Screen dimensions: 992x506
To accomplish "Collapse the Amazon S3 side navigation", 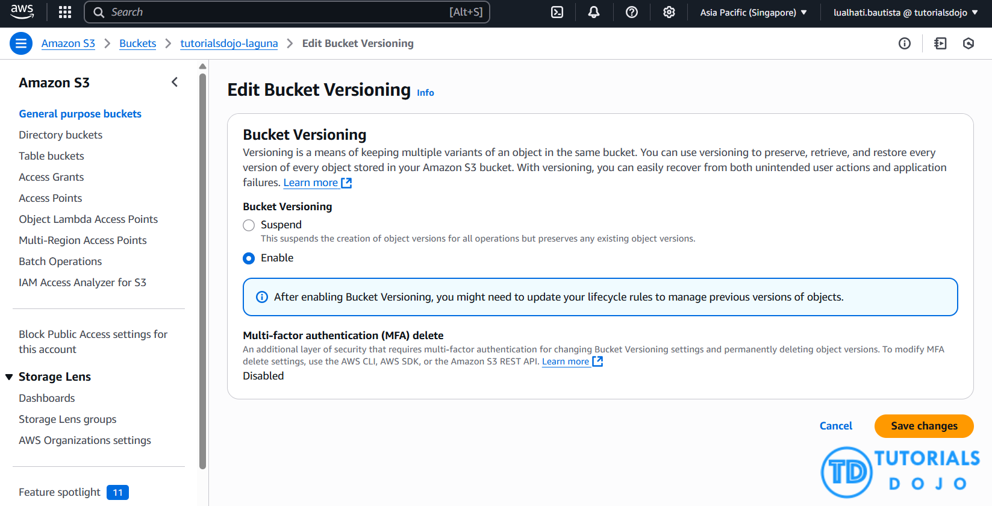I will [x=175, y=82].
